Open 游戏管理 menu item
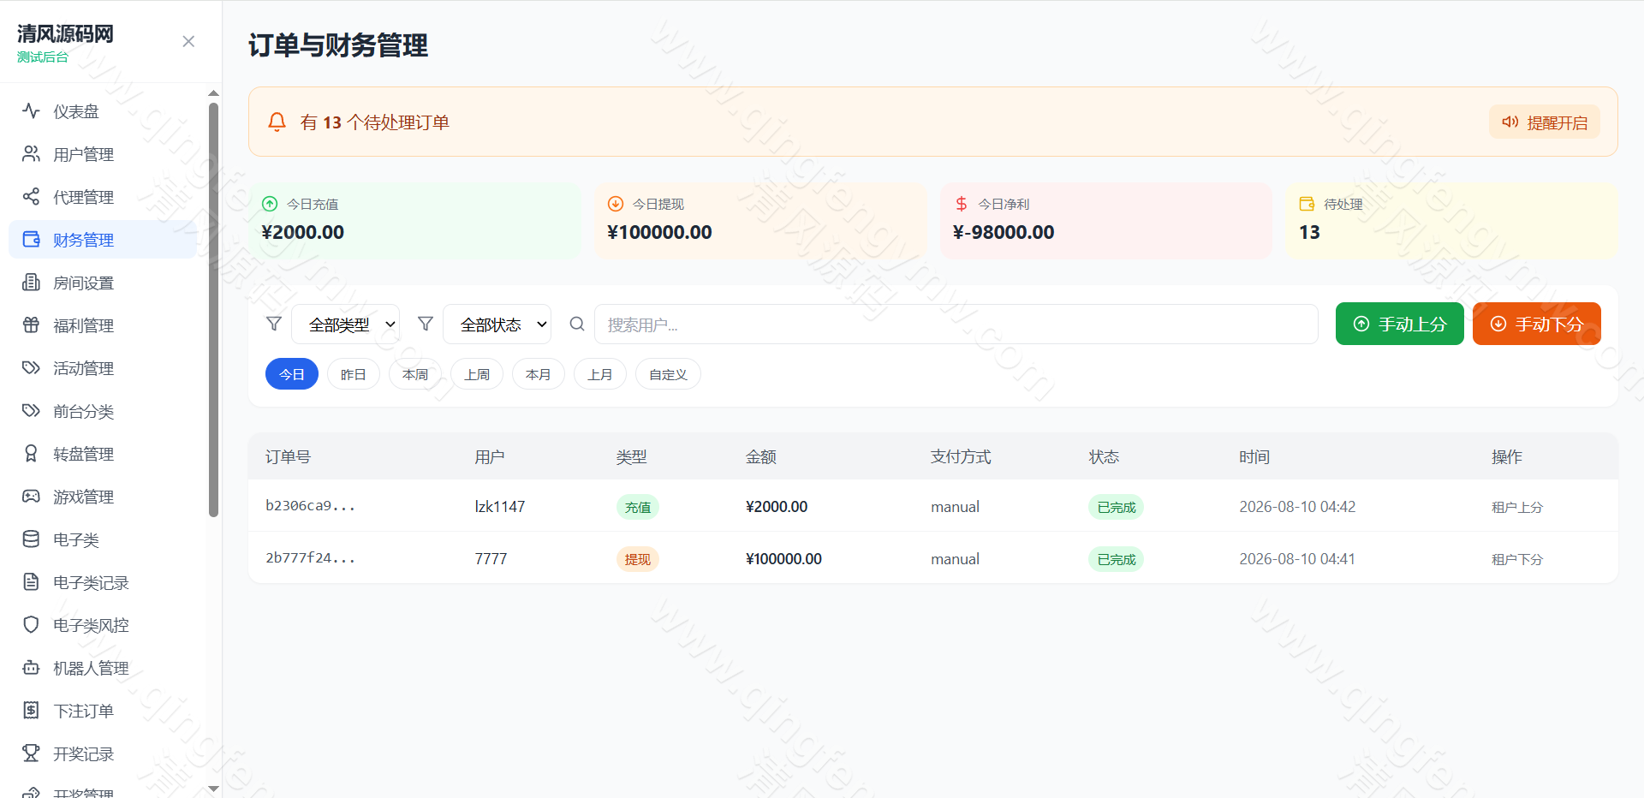The height and width of the screenshot is (798, 1644). pos(103,496)
